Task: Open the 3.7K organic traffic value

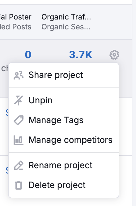Action: [81, 55]
